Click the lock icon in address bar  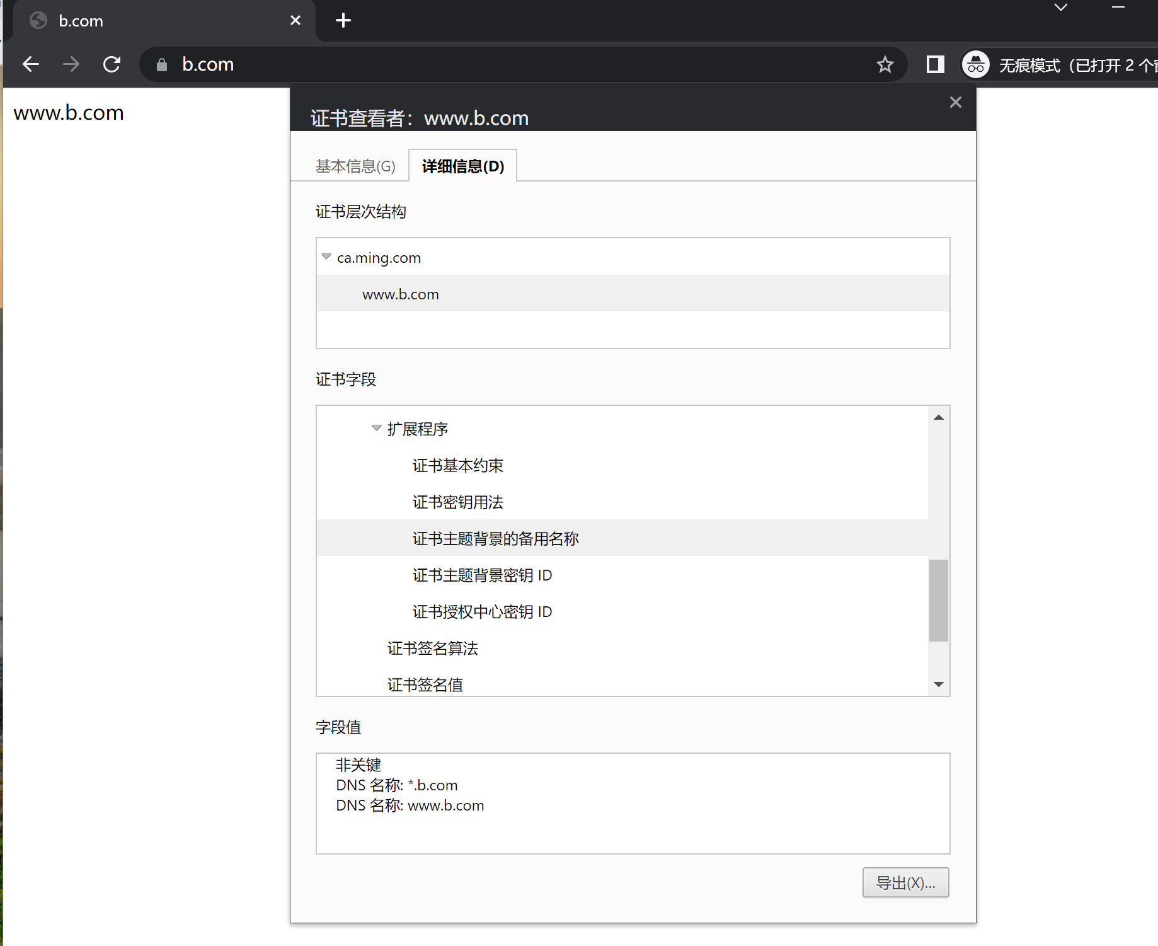[162, 65]
